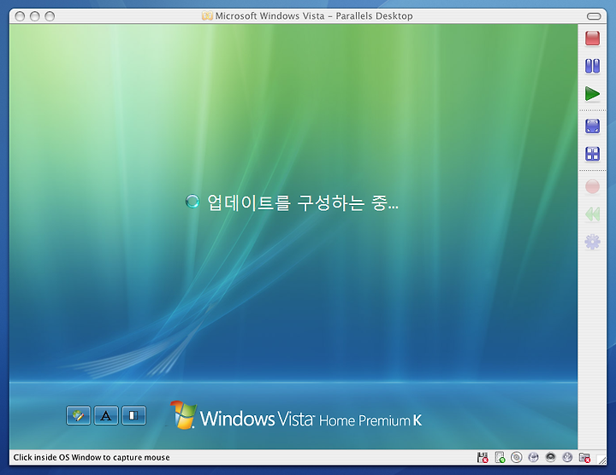Screen dimensions: 616x475
Task: Pause the virtual machine
Action: coord(592,66)
